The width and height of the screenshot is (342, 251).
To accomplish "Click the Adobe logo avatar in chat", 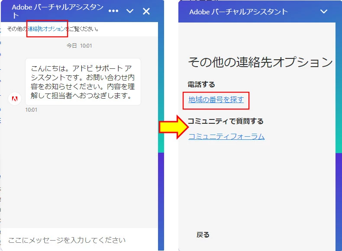I will pos(15,99).
